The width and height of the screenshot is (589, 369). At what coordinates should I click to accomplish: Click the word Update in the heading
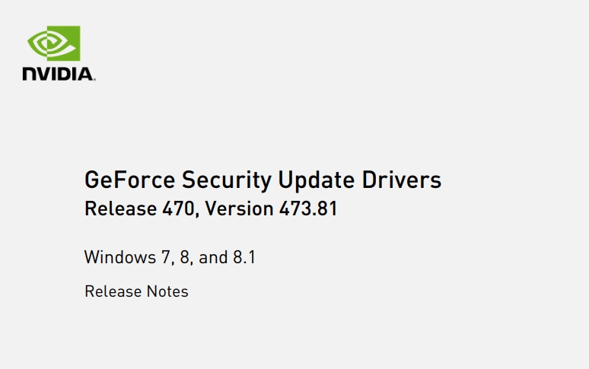click(x=317, y=180)
